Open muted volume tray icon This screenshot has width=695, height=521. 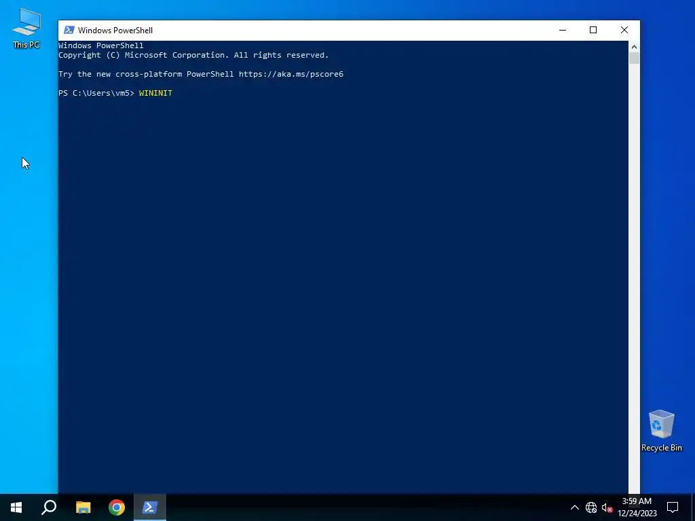tap(607, 507)
